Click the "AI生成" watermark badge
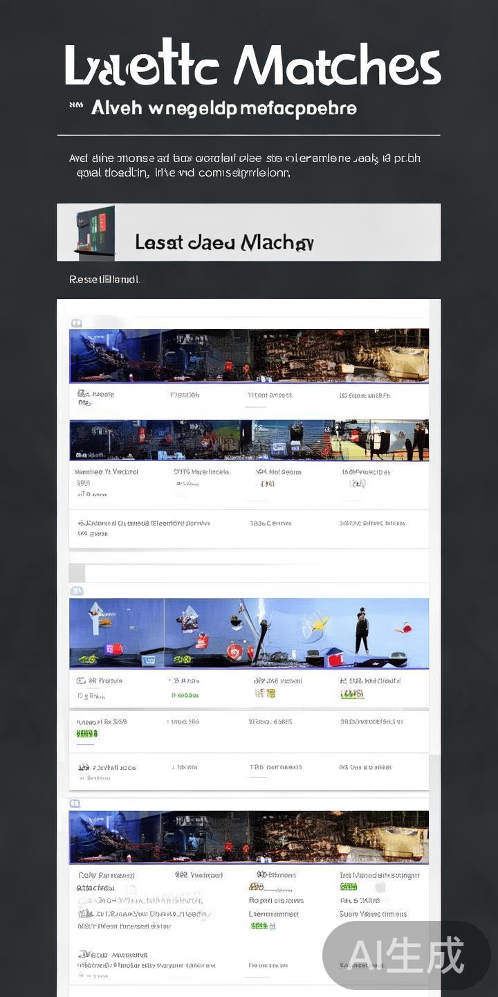Viewport: 498px width, 997px height. (x=405, y=955)
